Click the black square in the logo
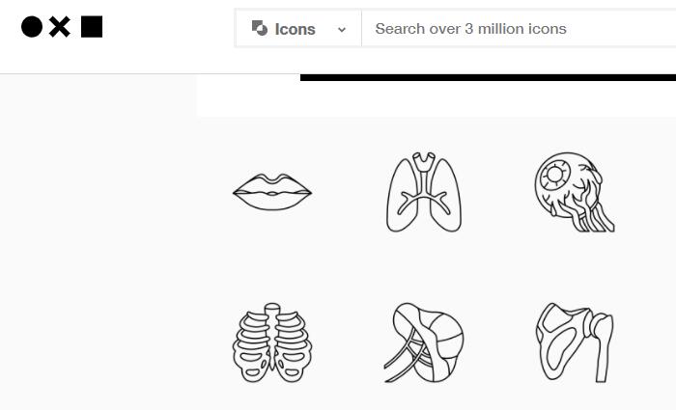676x410 pixels. pos(92,27)
